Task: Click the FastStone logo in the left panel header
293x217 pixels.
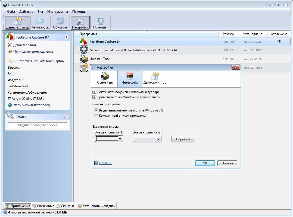Action: click(x=10, y=37)
